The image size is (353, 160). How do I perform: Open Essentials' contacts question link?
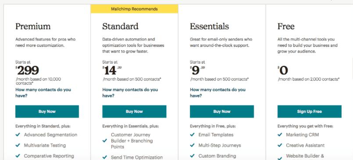pyautogui.click(x=218, y=93)
